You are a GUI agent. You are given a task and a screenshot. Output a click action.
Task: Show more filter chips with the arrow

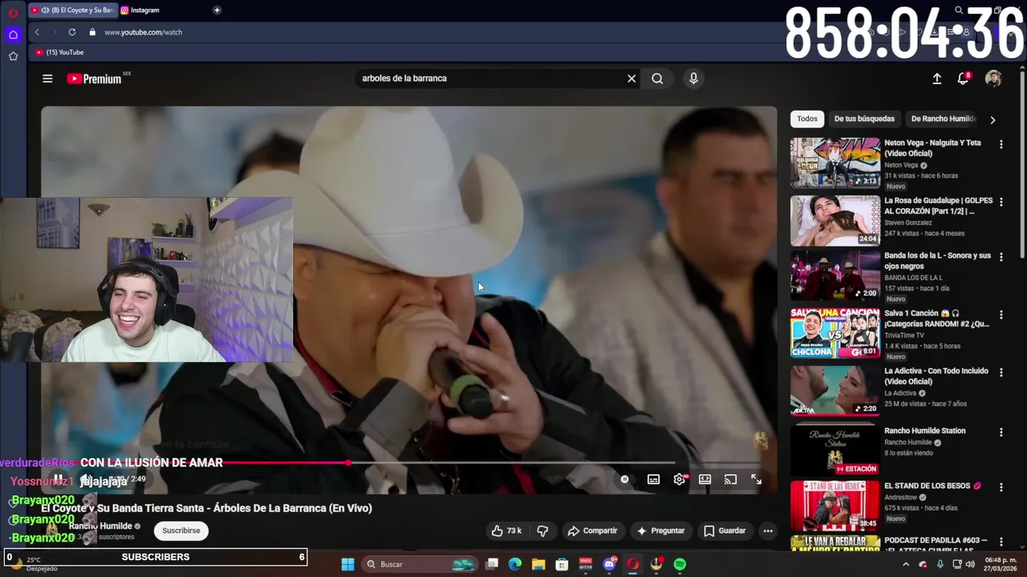[x=992, y=119]
